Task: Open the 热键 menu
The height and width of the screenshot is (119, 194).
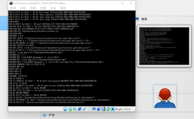Action: [43, 8]
